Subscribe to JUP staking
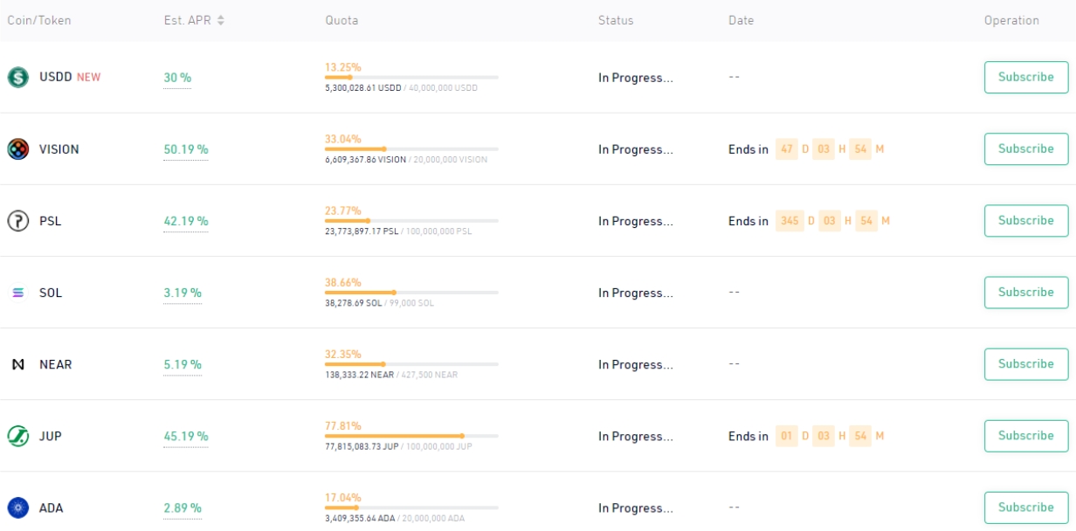Viewport: 1076px width, 531px height. (x=1026, y=435)
